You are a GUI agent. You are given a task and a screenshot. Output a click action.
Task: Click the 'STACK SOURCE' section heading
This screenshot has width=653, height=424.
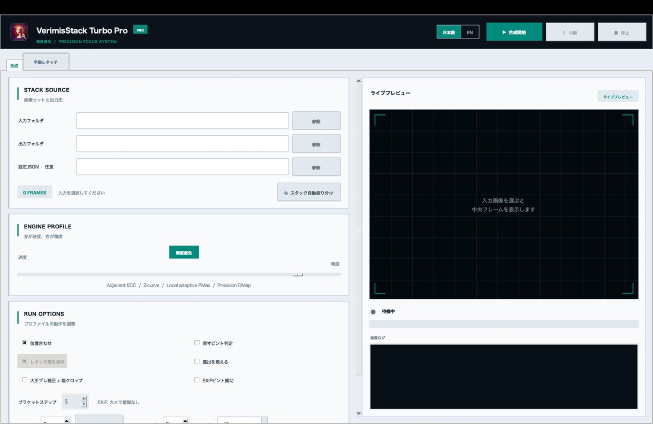[x=47, y=90]
